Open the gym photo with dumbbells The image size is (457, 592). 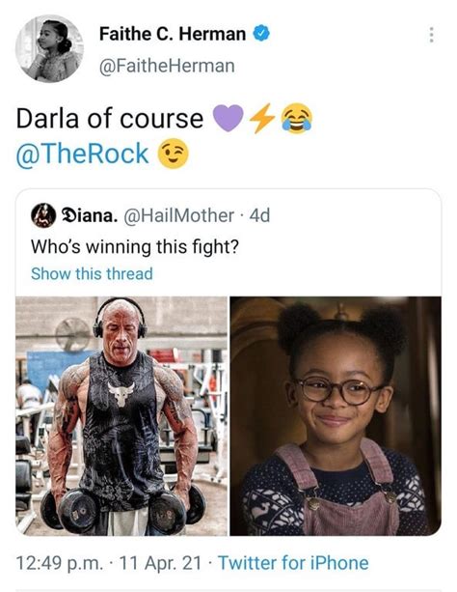tap(121, 416)
